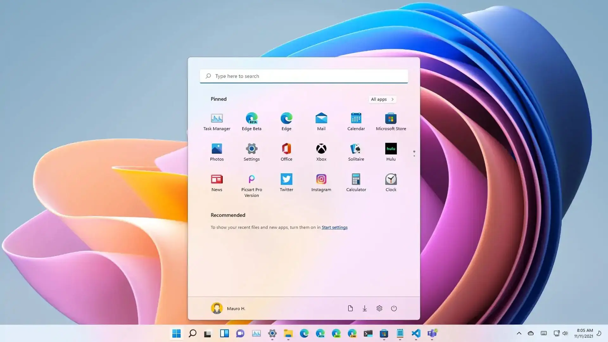Screen dimensions: 608x342
Task: Open Visual Studio Code from taskbar
Action: coord(416,333)
